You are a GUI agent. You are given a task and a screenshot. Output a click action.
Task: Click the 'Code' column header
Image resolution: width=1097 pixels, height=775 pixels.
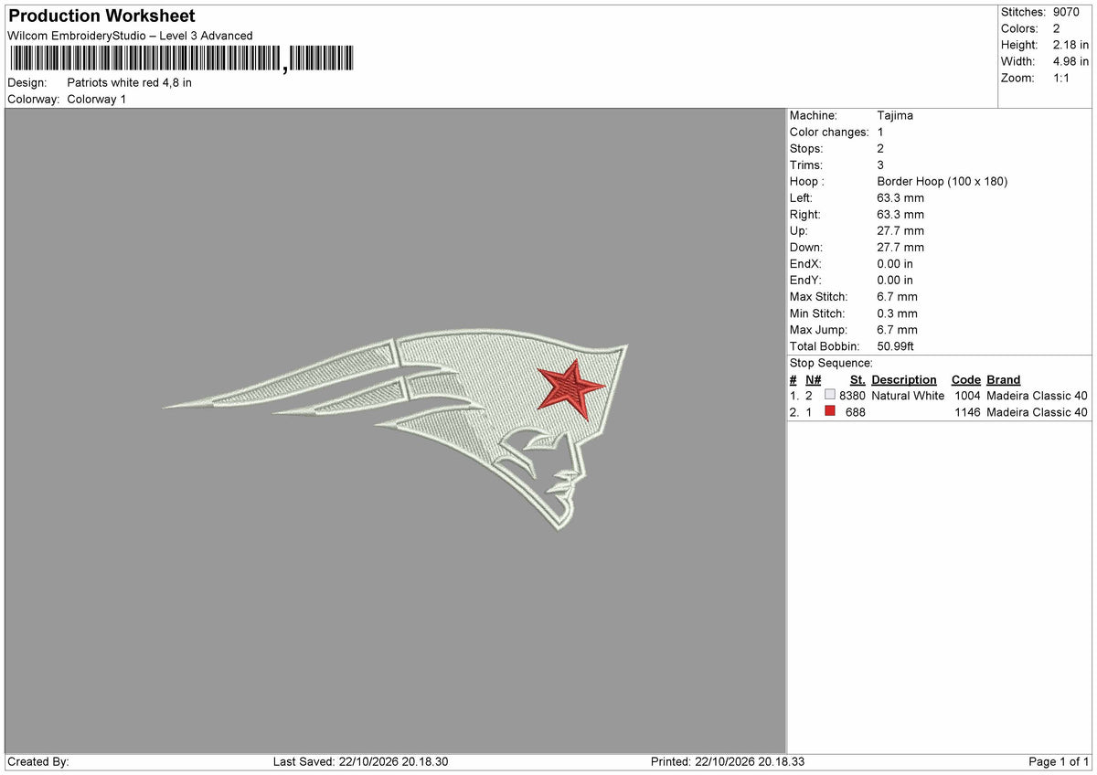966,379
